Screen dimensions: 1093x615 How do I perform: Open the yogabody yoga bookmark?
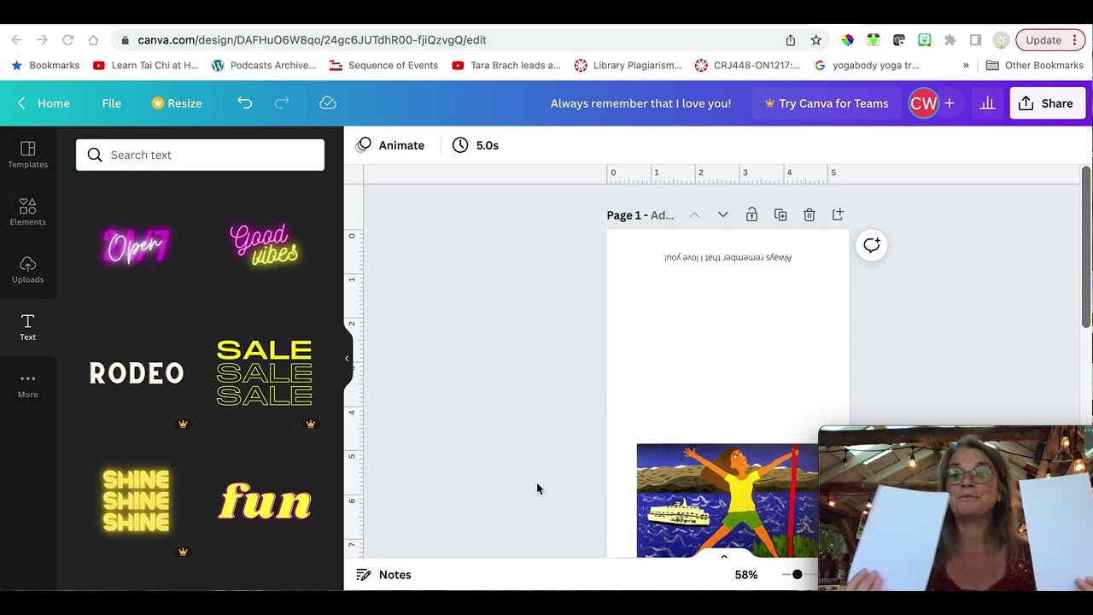tap(867, 65)
